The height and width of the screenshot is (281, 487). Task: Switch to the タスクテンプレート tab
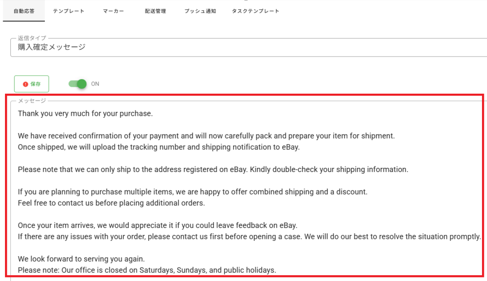point(255,11)
